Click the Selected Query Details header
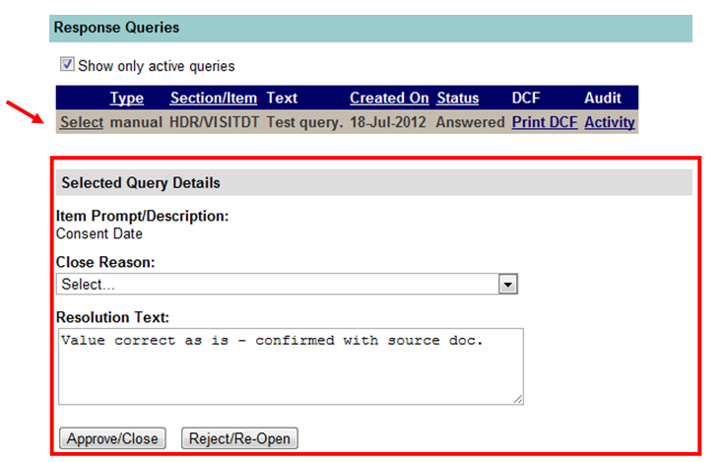 click(x=141, y=182)
